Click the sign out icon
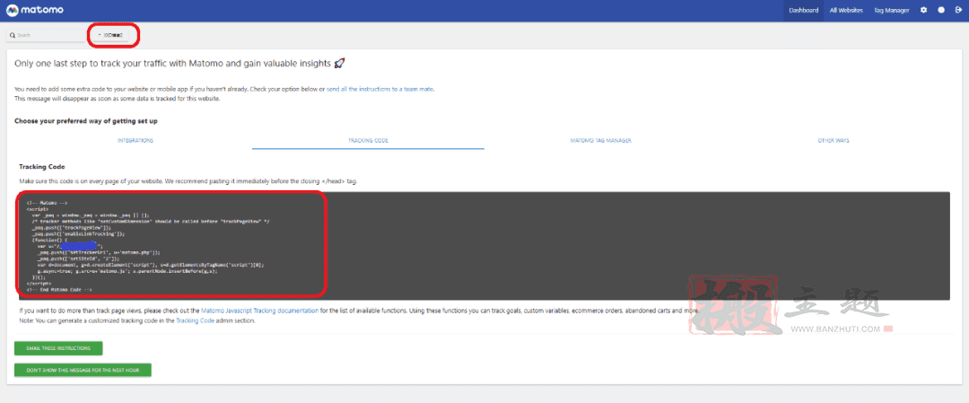Image resolution: width=969 pixels, height=403 pixels. [x=958, y=11]
